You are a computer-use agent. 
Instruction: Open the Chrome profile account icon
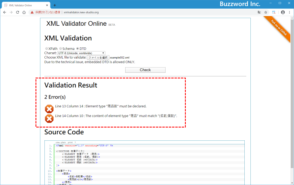(x=283, y=12)
